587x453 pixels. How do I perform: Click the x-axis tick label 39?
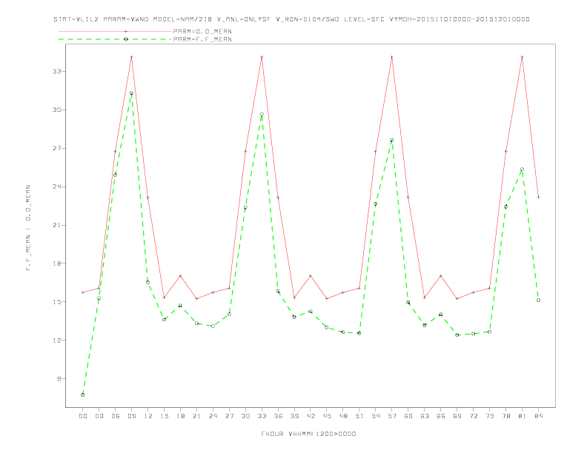[294, 416]
